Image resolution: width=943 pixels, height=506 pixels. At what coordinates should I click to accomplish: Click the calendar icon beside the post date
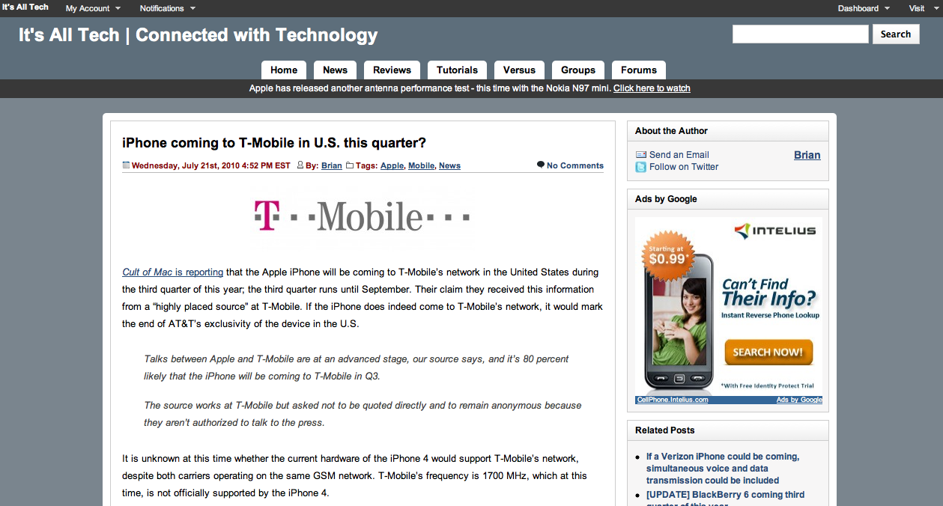click(126, 165)
